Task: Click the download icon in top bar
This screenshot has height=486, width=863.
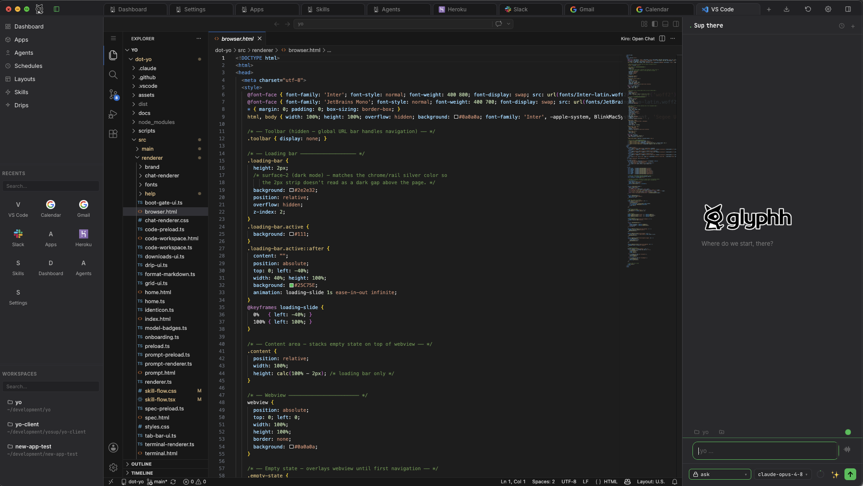Action: point(787,9)
